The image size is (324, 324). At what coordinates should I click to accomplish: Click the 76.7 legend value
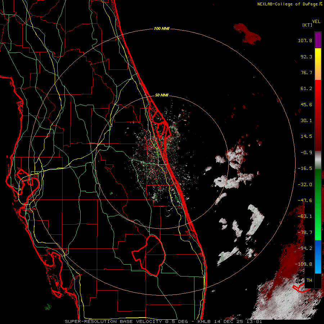(x=306, y=72)
